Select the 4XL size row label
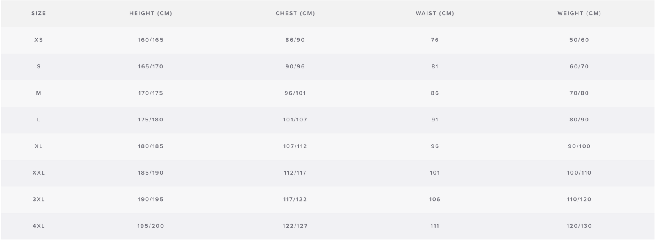The width and height of the screenshot is (658, 241). click(39, 226)
